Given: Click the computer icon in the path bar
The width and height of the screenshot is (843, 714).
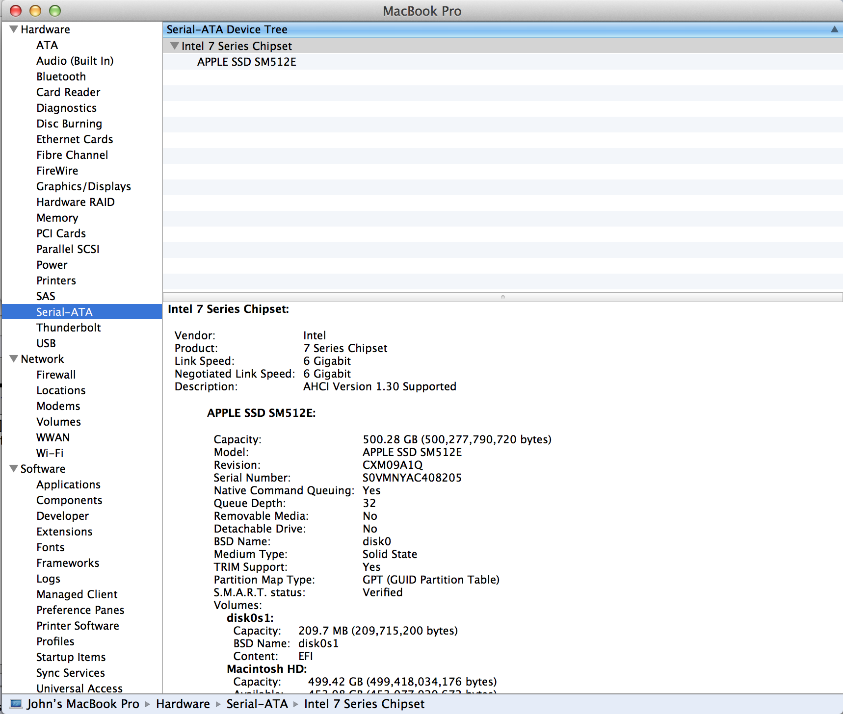Looking at the screenshot, I should (x=16, y=704).
